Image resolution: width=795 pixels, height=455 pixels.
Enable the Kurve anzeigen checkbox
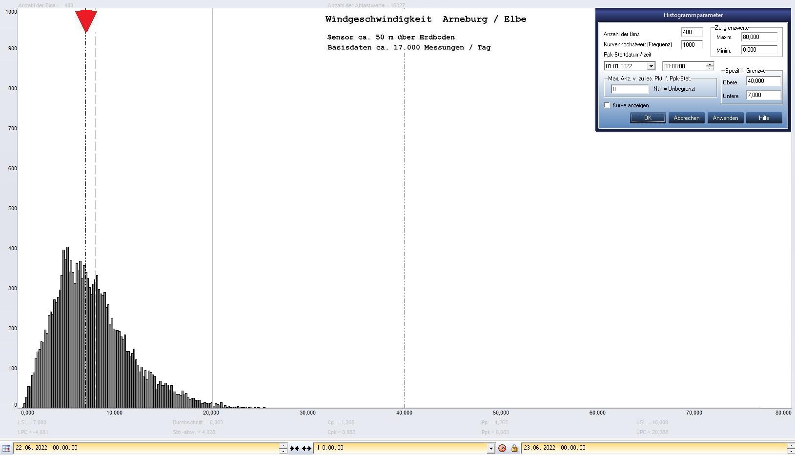pyautogui.click(x=607, y=105)
